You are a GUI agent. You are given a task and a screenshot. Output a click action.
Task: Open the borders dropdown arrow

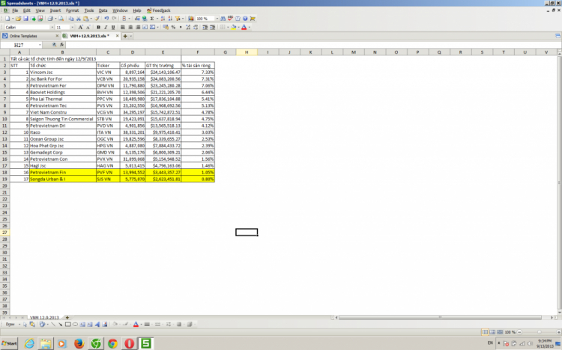(x=228, y=27)
